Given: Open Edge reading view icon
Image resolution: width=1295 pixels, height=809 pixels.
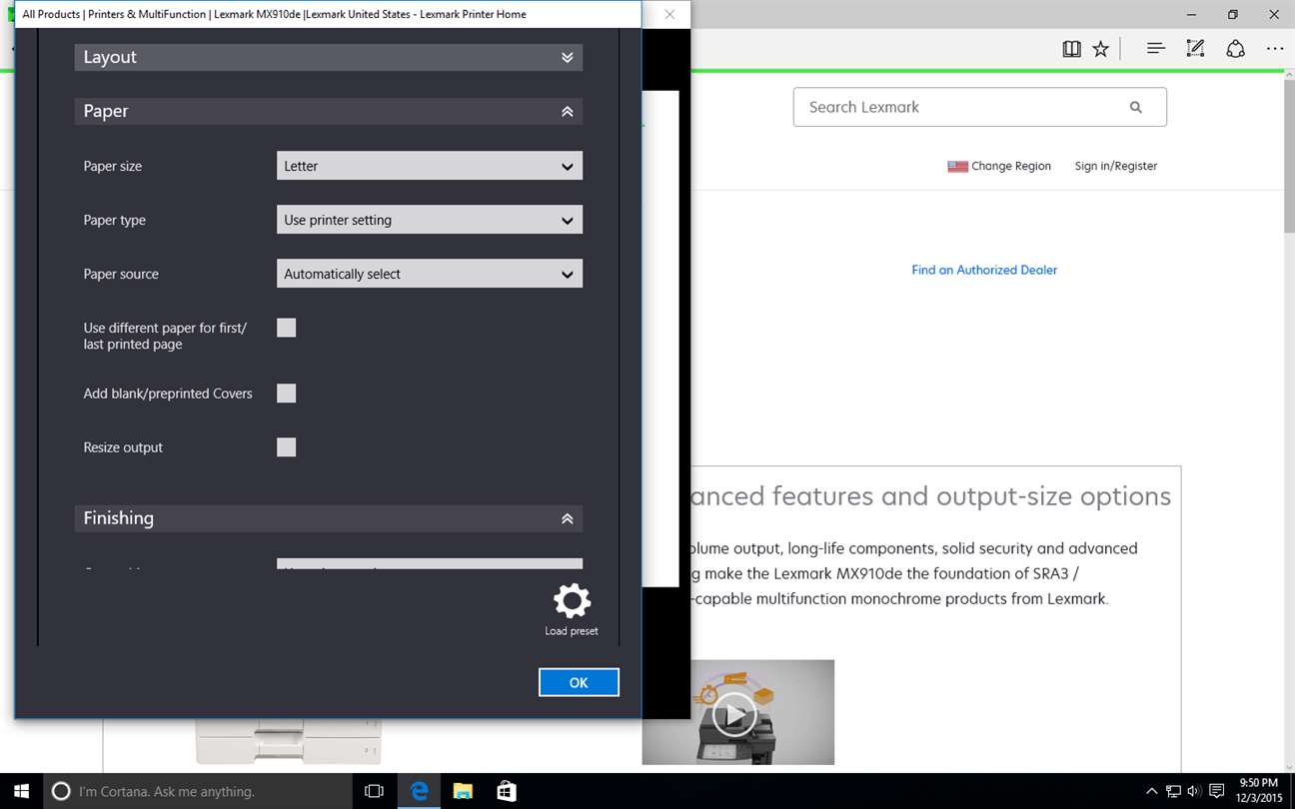Looking at the screenshot, I should click(1071, 48).
